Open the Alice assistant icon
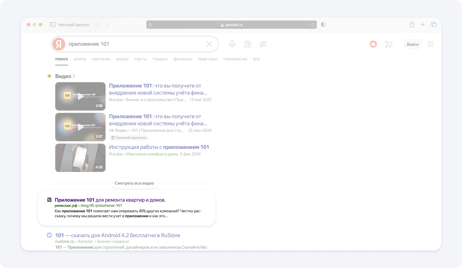Screen dimensions: 462x268 tap(373, 44)
